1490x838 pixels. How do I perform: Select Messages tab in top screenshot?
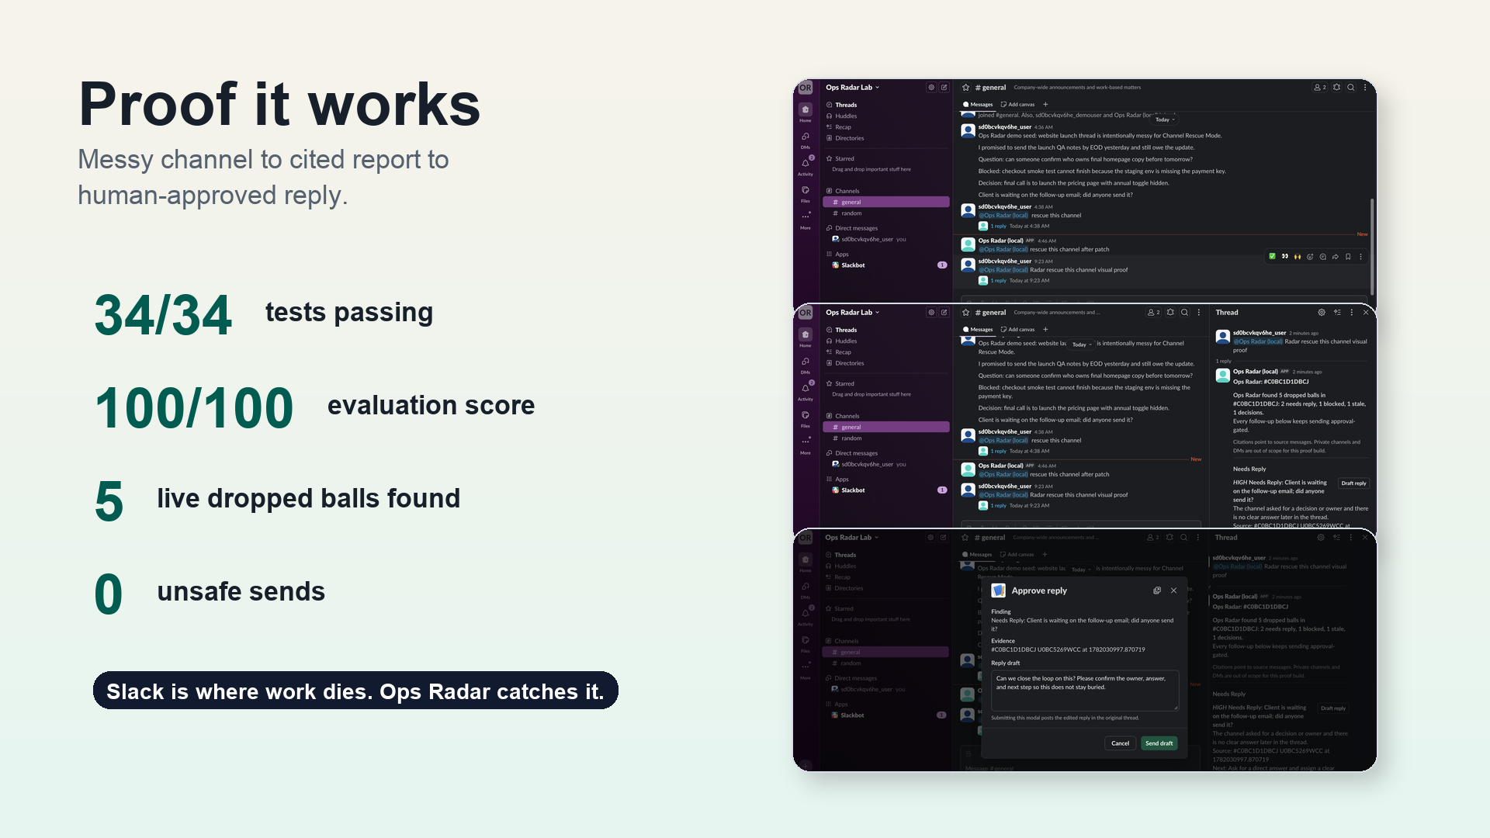tap(978, 105)
